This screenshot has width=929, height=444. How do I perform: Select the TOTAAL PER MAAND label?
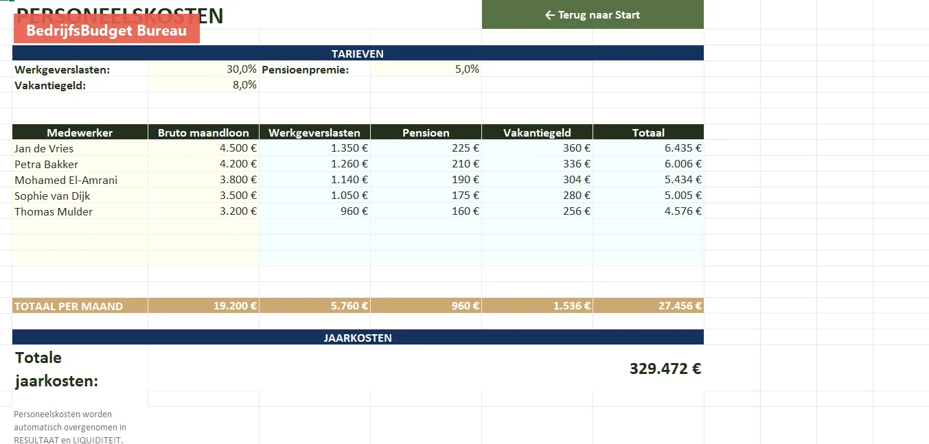coord(80,306)
